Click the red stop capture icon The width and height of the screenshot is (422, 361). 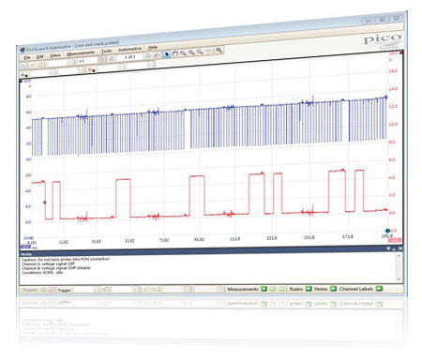tap(51, 290)
